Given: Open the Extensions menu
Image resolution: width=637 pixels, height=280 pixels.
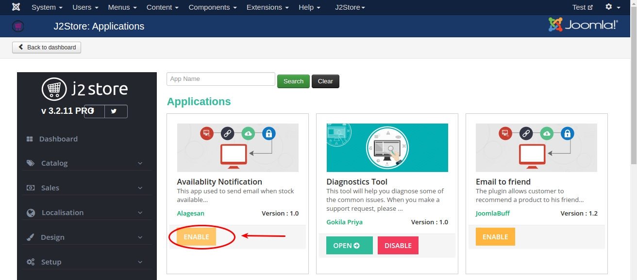Looking at the screenshot, I should [x=268, y=7].
